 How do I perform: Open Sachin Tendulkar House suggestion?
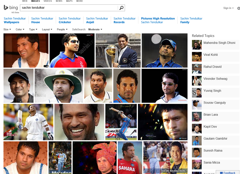tap(42, 20)
